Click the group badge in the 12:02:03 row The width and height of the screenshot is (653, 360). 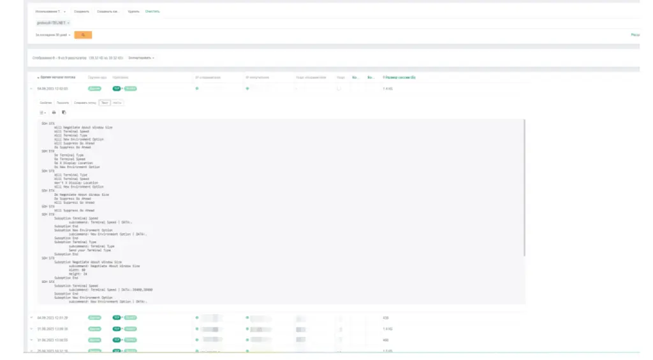(94, 89)
